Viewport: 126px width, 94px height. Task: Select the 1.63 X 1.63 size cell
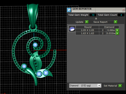[x=87, y=33]
